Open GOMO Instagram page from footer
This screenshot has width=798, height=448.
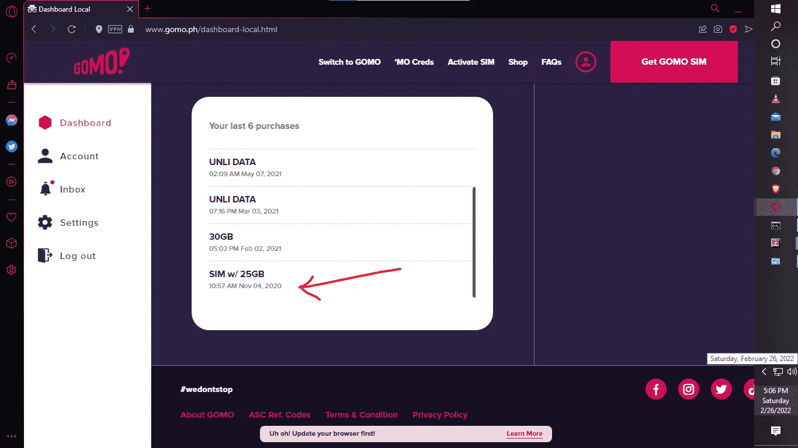(689, 389)
